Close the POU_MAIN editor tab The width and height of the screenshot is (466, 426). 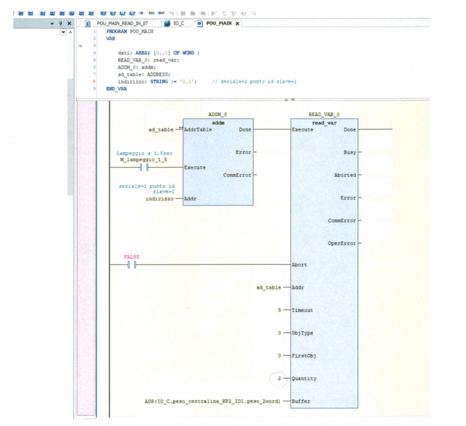pos(237,23)
